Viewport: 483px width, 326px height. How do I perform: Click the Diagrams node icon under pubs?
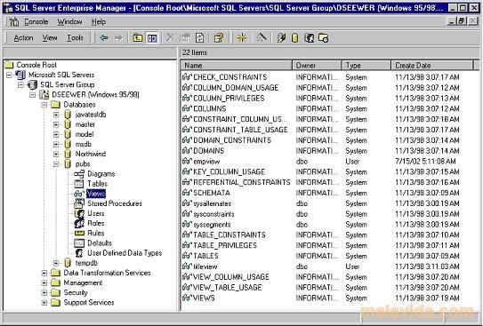pos(79,174)
